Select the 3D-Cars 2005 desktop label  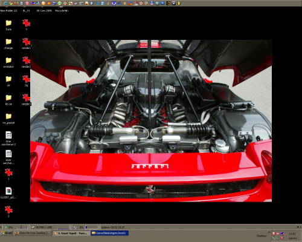click(44, 11)
